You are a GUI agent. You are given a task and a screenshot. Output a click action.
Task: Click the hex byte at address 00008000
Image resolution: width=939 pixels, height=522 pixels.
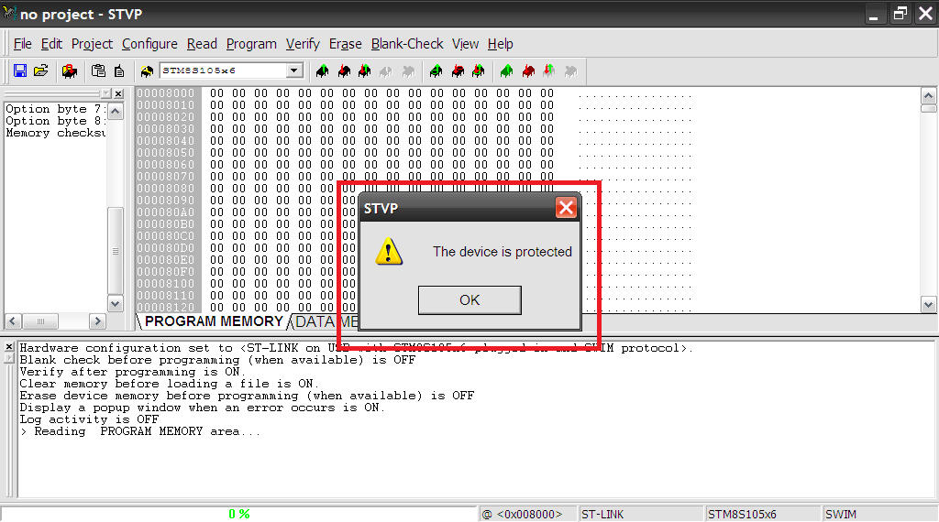point(216,93)
